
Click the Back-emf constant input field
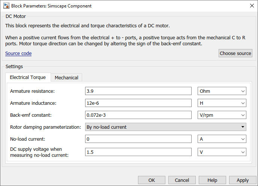tap(138, 115)
